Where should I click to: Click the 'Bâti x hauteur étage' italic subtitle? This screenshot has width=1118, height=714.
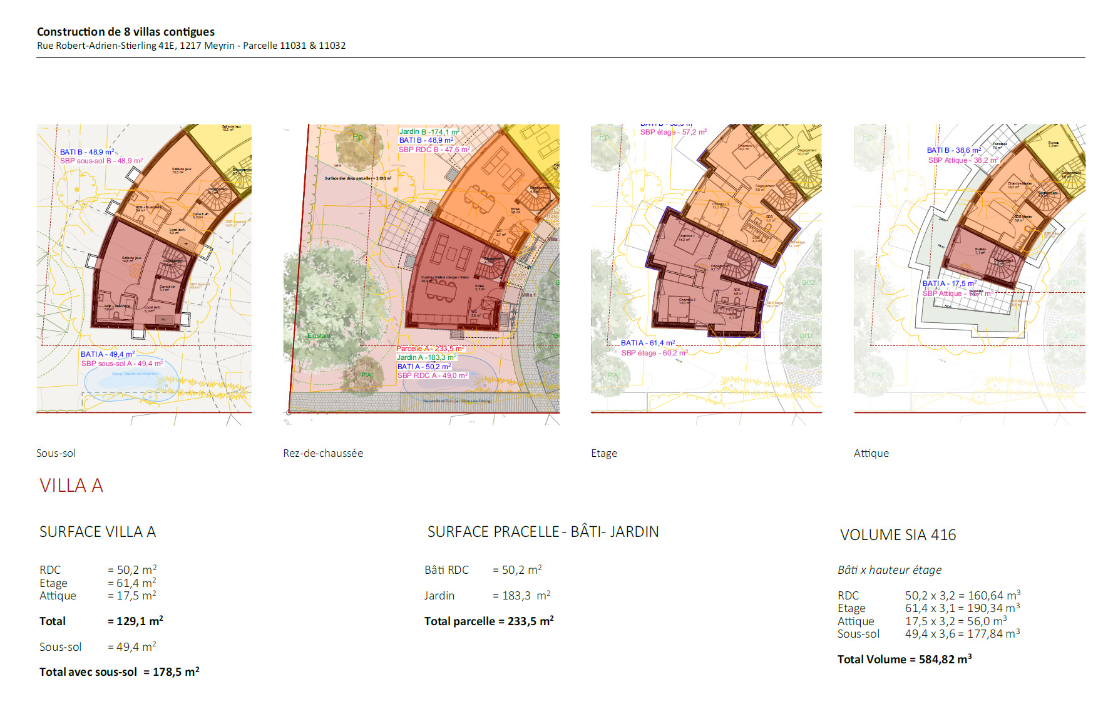890,570
